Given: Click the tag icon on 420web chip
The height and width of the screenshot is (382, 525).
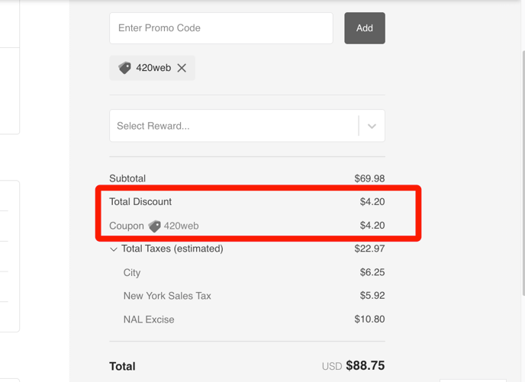Looking at the screenshot, I should [x=124, y=68].
